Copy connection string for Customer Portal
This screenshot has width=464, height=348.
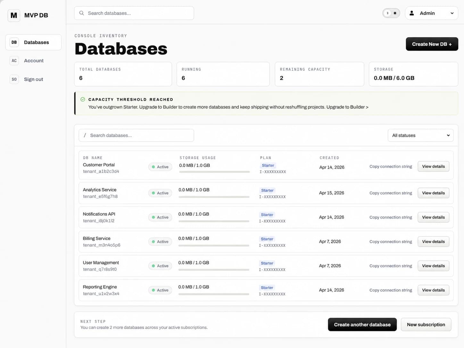pos(391,166)
